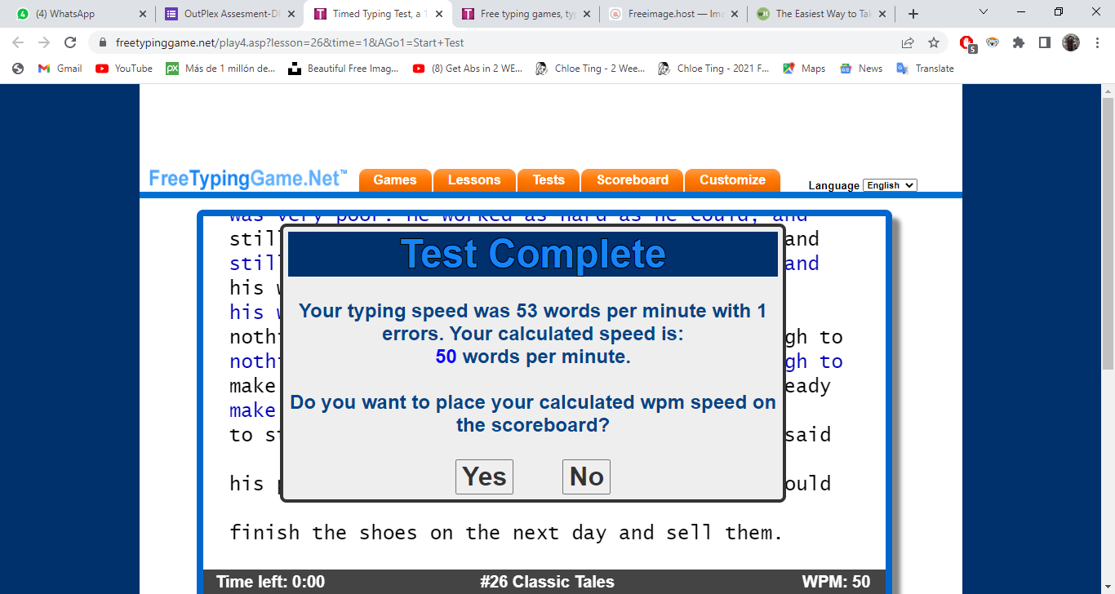Viewport: 1115px width, 594px height.
Task: Close the OutPlex Assesment tab
Action: point(290,14)
